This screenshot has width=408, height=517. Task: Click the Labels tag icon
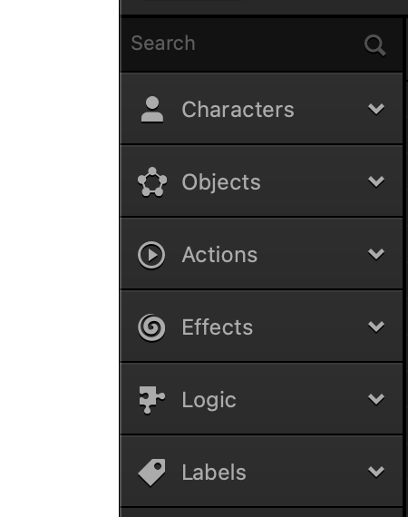pyautogui.click(x=151, y=473)
